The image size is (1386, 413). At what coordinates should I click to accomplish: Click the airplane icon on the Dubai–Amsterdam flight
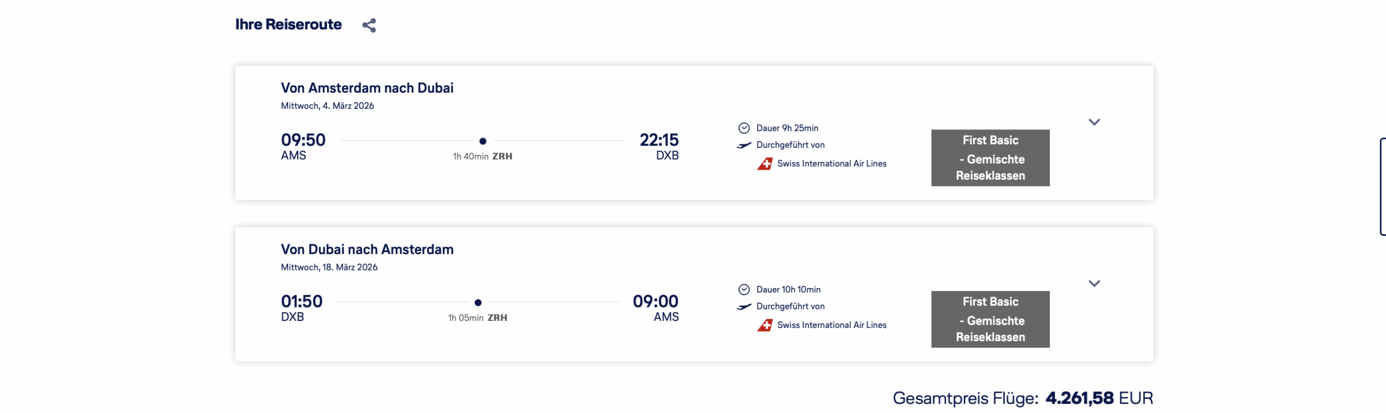click(x=744, y=306)
